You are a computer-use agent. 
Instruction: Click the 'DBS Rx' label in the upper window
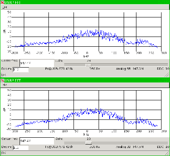[95, 69]
